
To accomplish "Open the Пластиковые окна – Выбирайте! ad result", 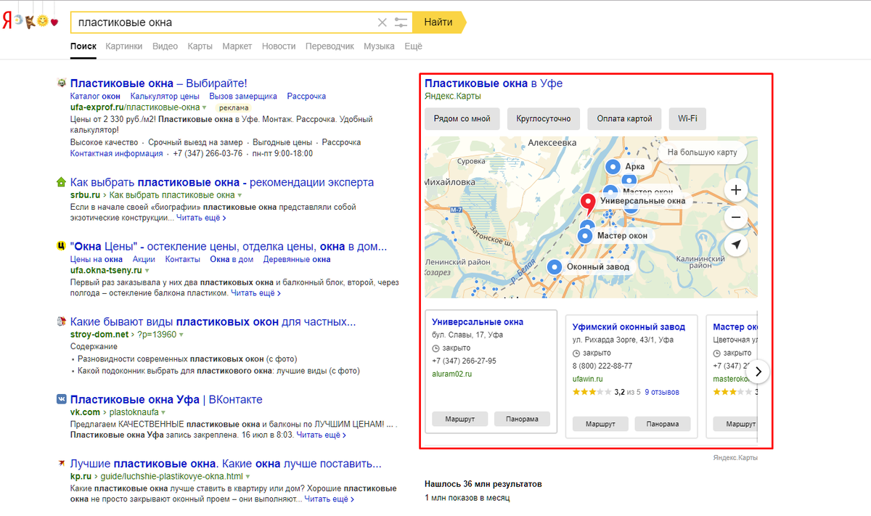I will point(159,83).
